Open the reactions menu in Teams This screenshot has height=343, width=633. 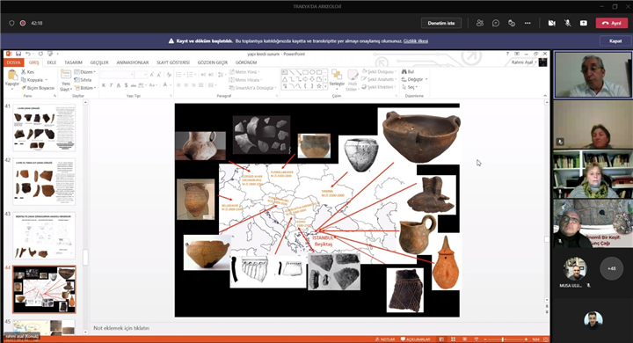(512, 23)
